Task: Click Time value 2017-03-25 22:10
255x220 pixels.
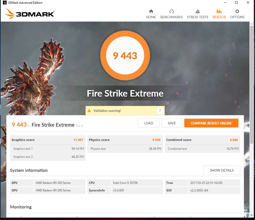Action: [206, 183]
